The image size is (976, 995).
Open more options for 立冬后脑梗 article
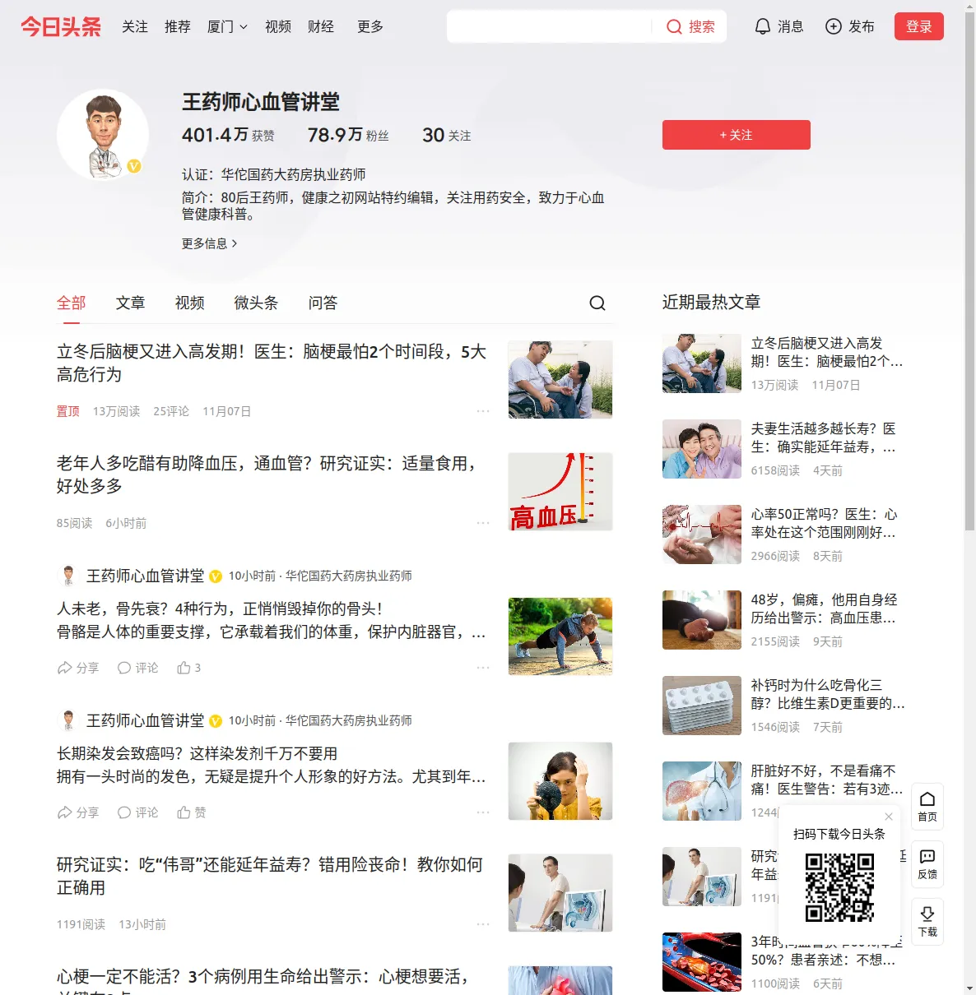tap(483, 411)
